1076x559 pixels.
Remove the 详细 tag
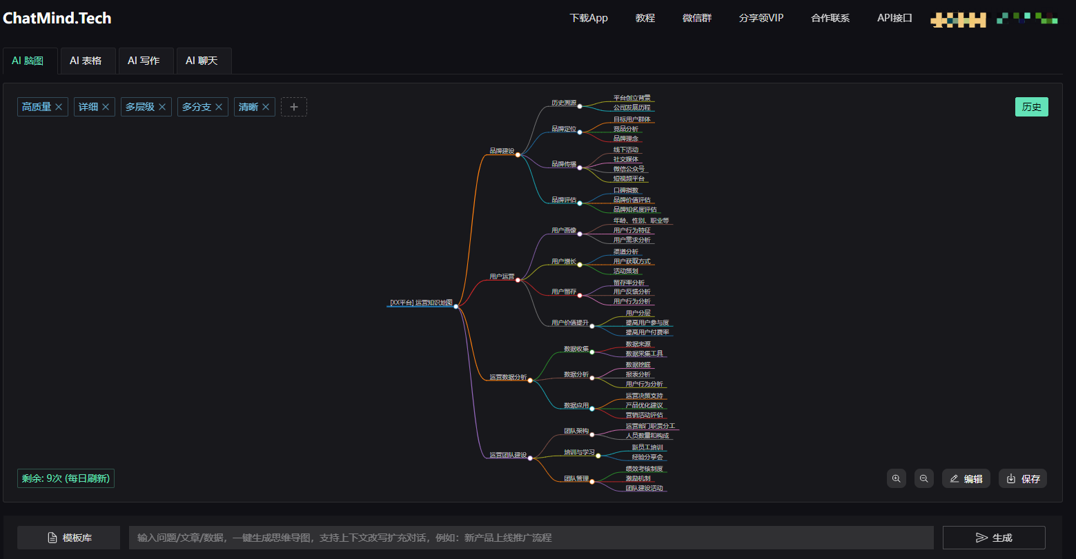pos(106,107)
